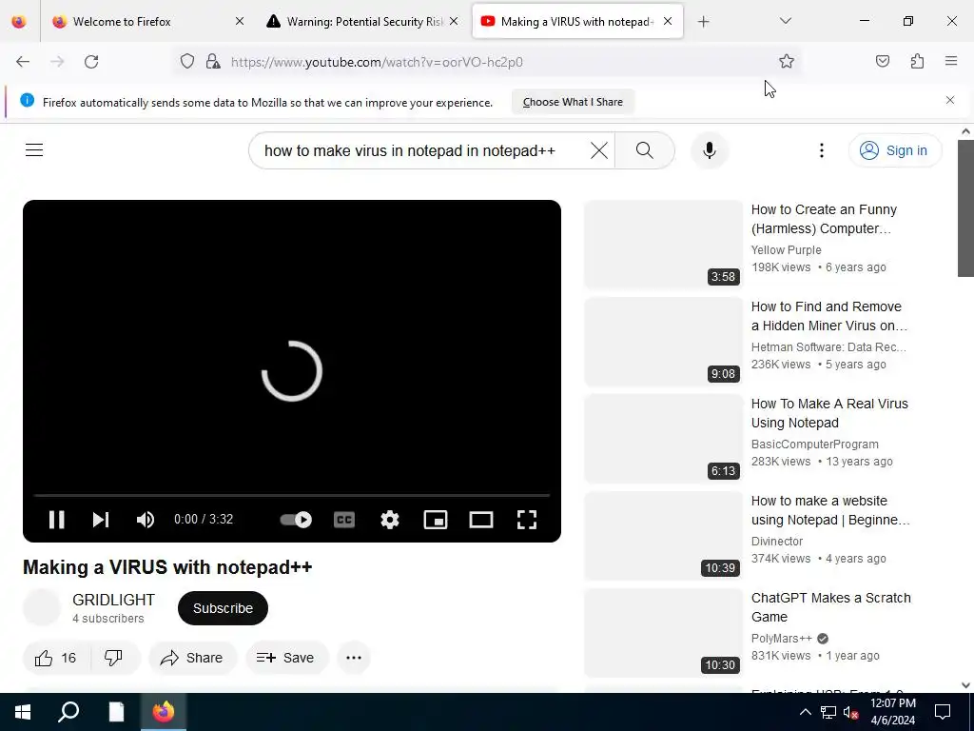Viewport: 974px width, 731px height.
Task: Close the Welcome to Firefox tab
Action: tap(240, 22)
